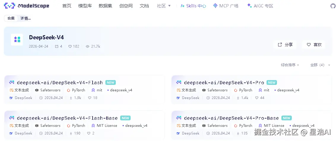Switch to the 详情 tab
The width and height of the screenshot is (336, 141).
coord(26,18)
